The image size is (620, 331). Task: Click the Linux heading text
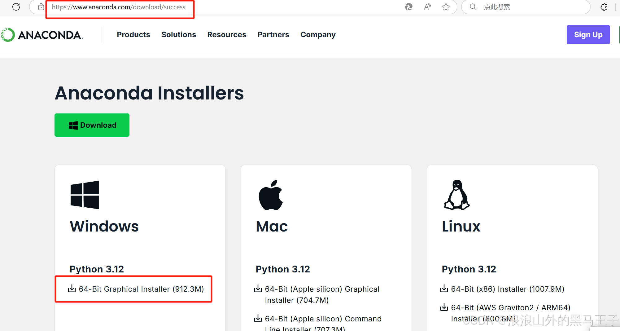461,226
